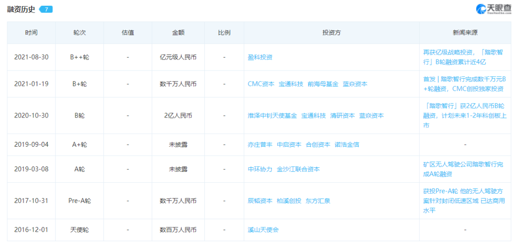Open news link 再获亿级战略投资
The width and height of the screenshot is (517, 246).
pos(463,57)
